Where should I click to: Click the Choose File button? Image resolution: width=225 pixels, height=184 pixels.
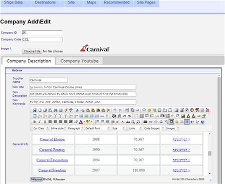(x=32, y=51)
